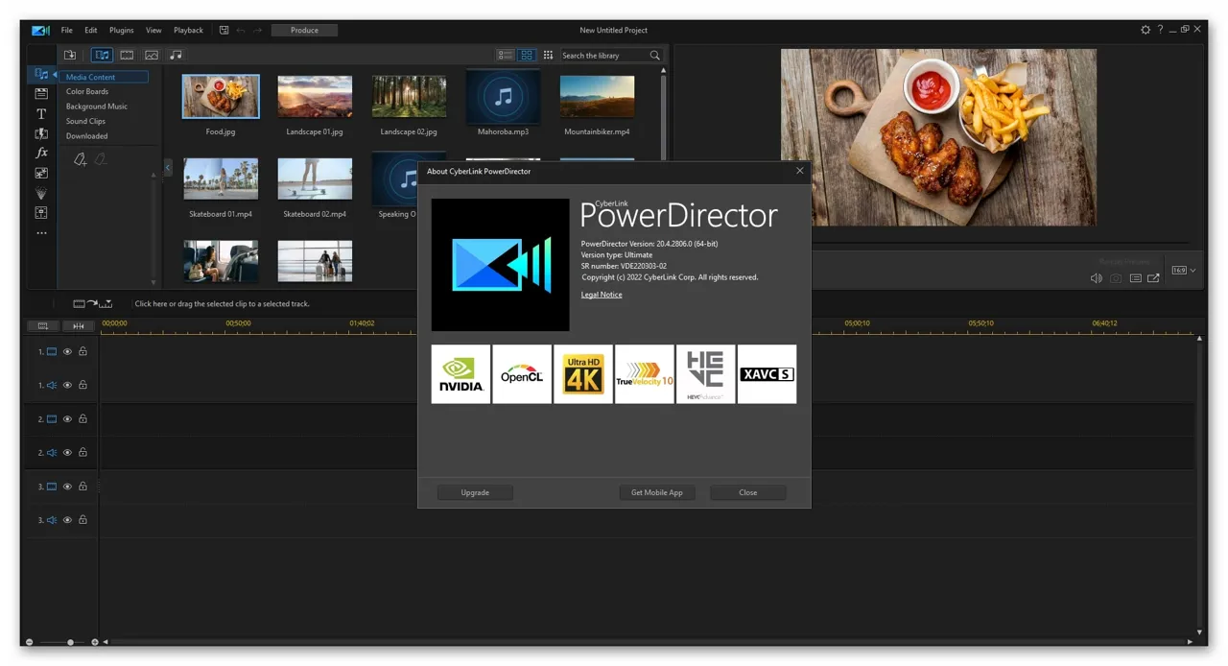Show more rooms with the ellipsis icon
The height and width of the screenshot is (666, 1228).
[41, 233]
